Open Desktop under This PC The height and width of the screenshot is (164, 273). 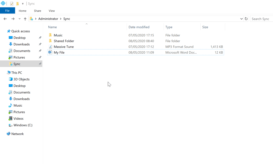tap(19, 86)
